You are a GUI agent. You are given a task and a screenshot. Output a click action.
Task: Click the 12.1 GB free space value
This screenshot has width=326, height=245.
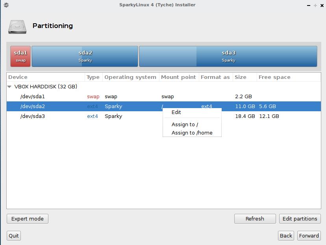point(269,116)
